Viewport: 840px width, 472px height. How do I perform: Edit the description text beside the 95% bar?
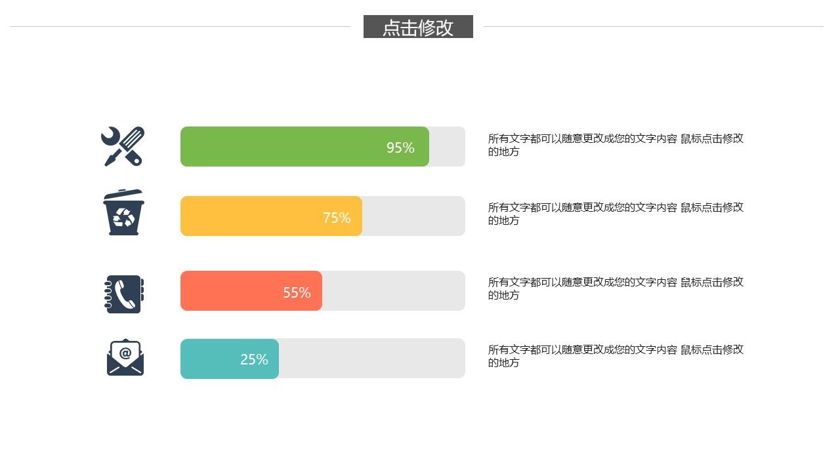coord(616,145)
